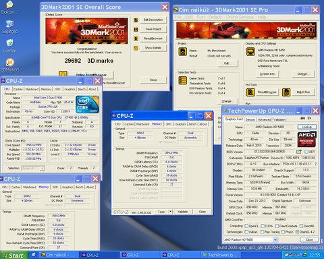Image resolution: width=324 pixels, height=259 pixels.
Task: Click the Validate button in CPU-Z
Action: (183, 212)
